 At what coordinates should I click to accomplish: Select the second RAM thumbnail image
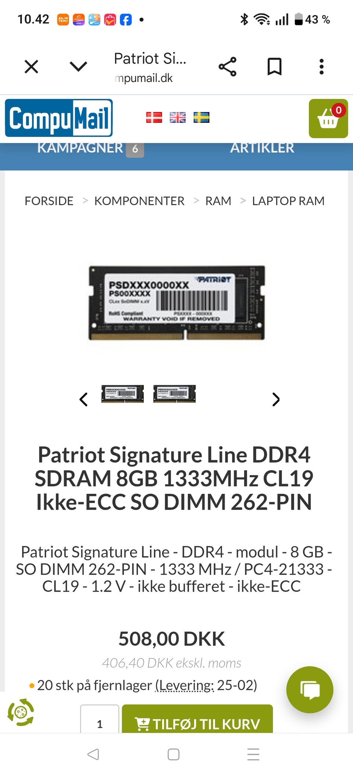174,394
